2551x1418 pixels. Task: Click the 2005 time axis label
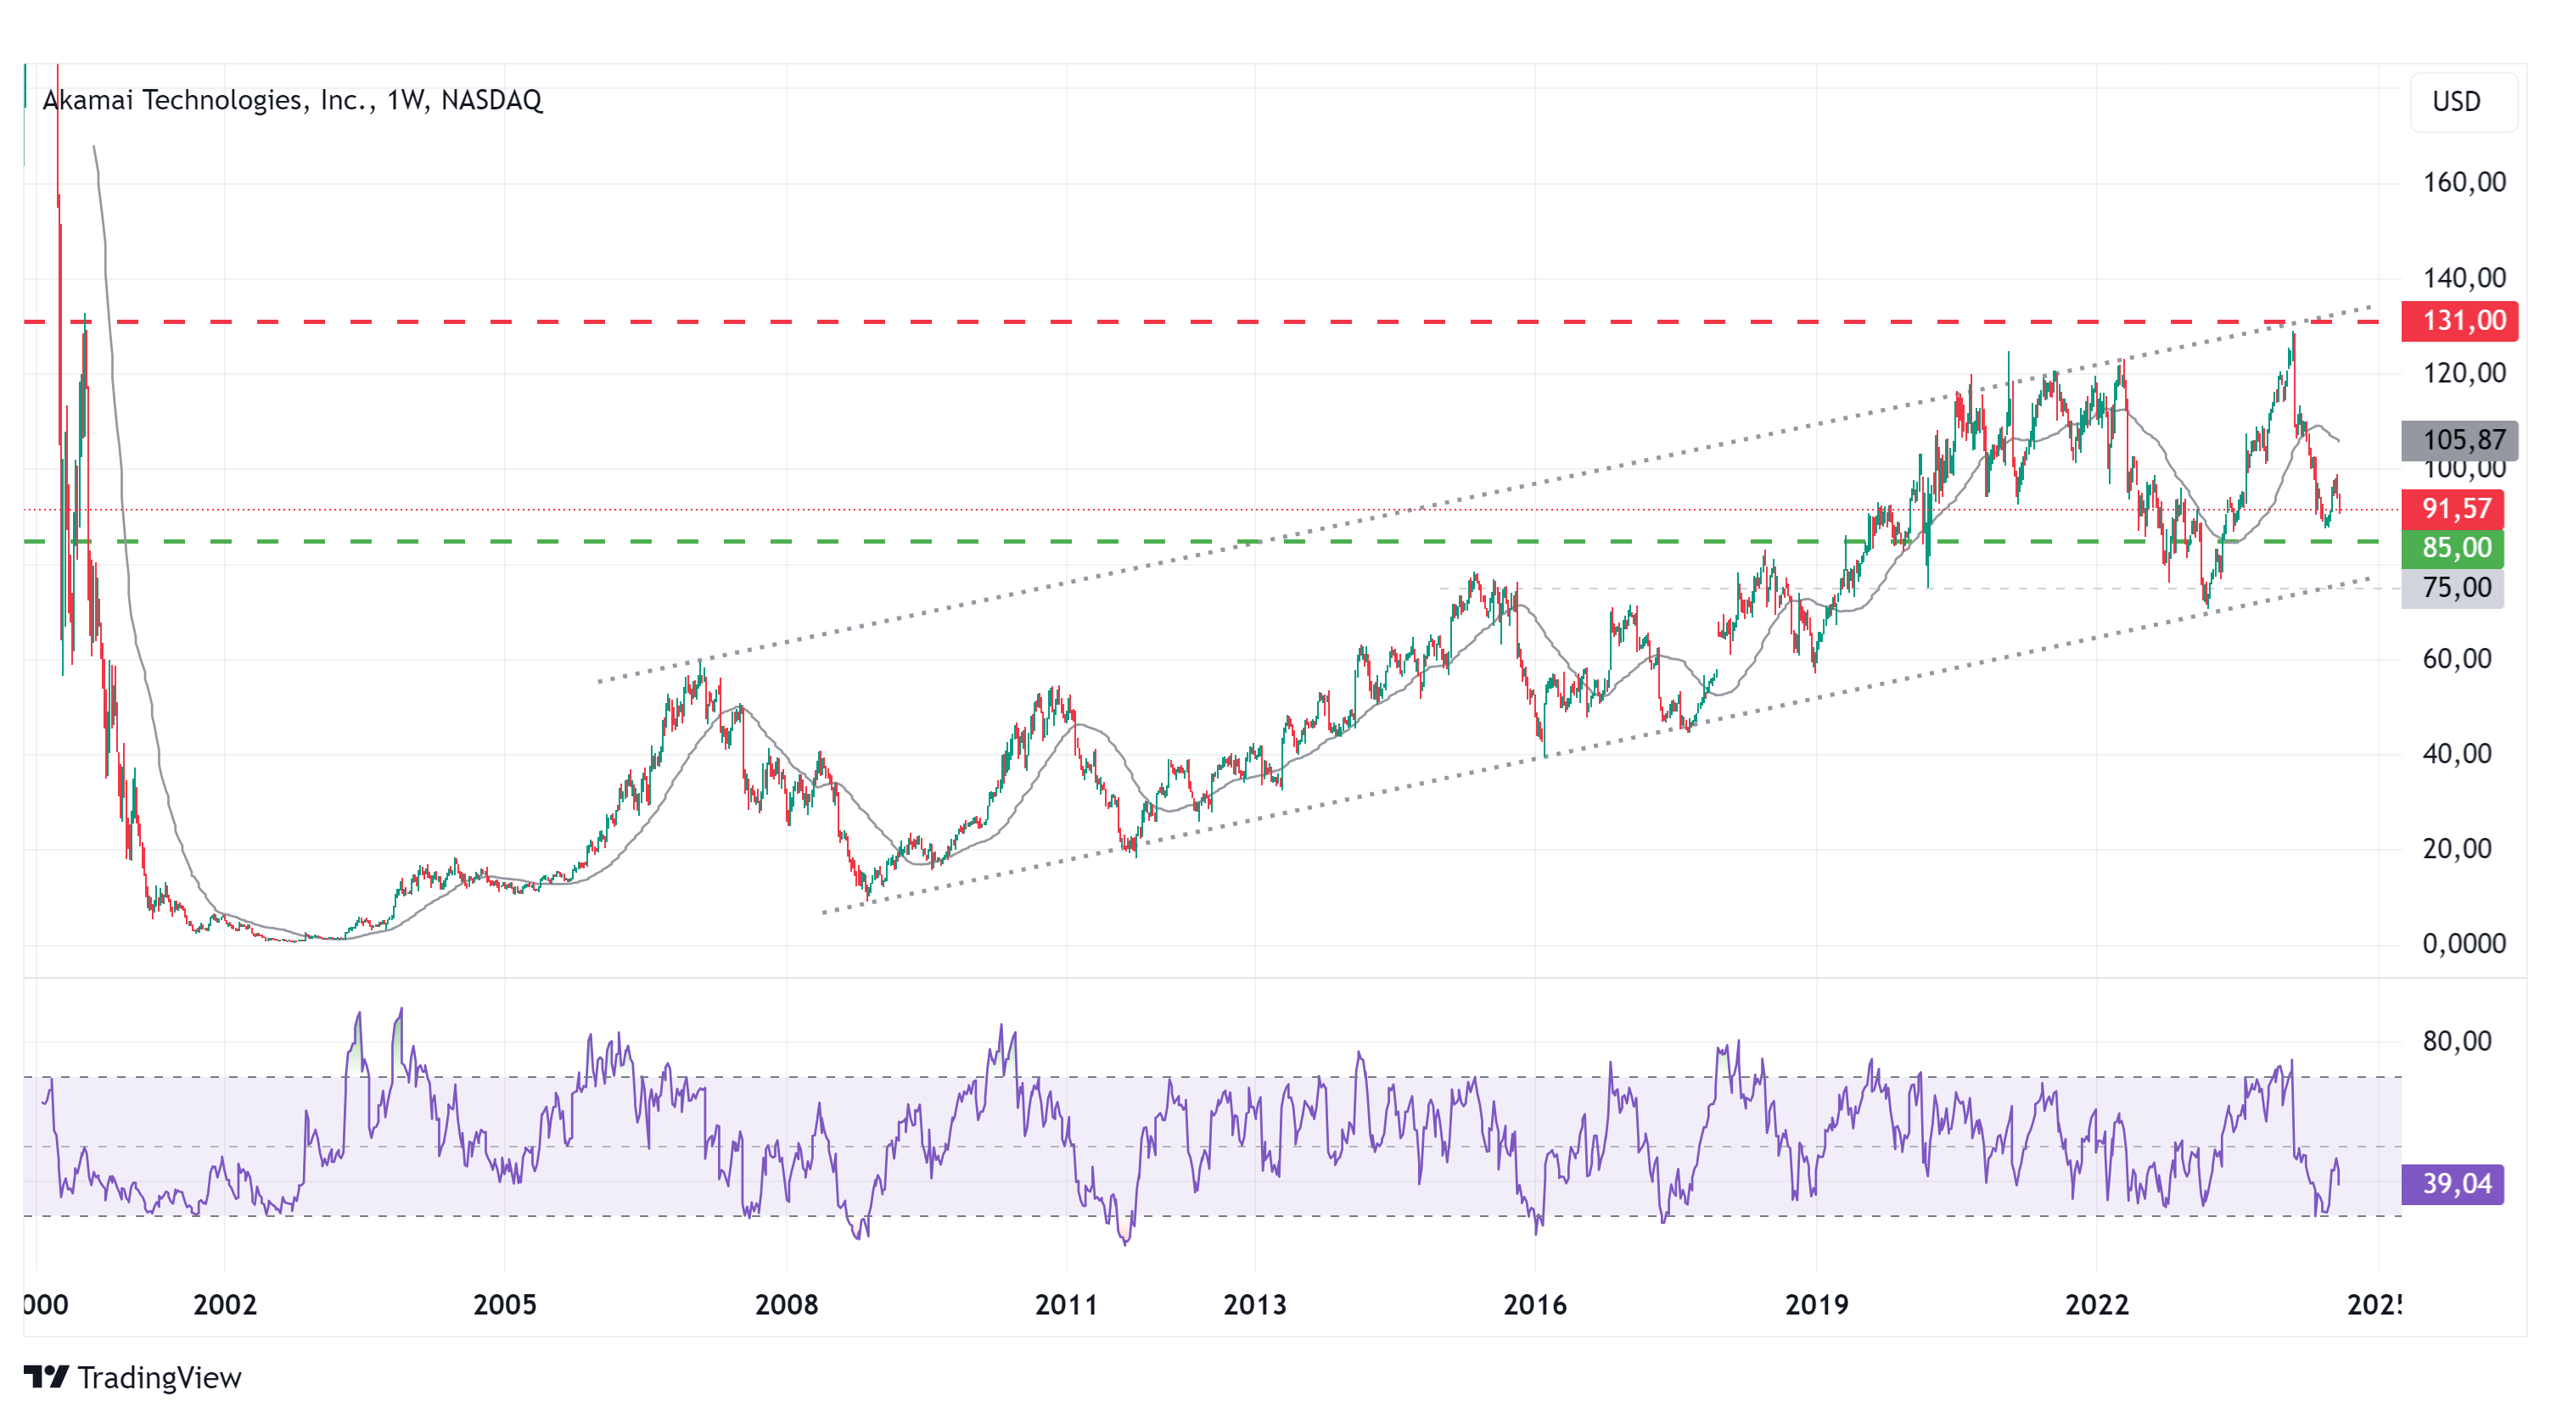tap(505, 1305)
